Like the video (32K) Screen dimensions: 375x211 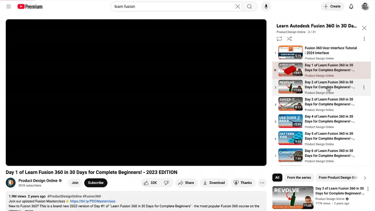click(x=151, y=183)
